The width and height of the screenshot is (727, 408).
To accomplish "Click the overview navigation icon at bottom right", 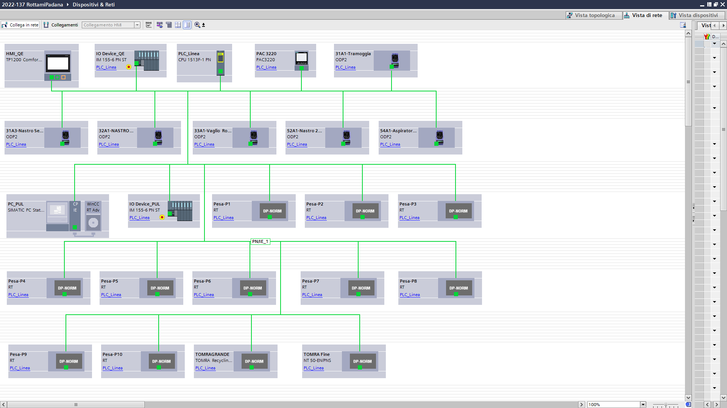I will pyautogui.click(x=688, y=405).
